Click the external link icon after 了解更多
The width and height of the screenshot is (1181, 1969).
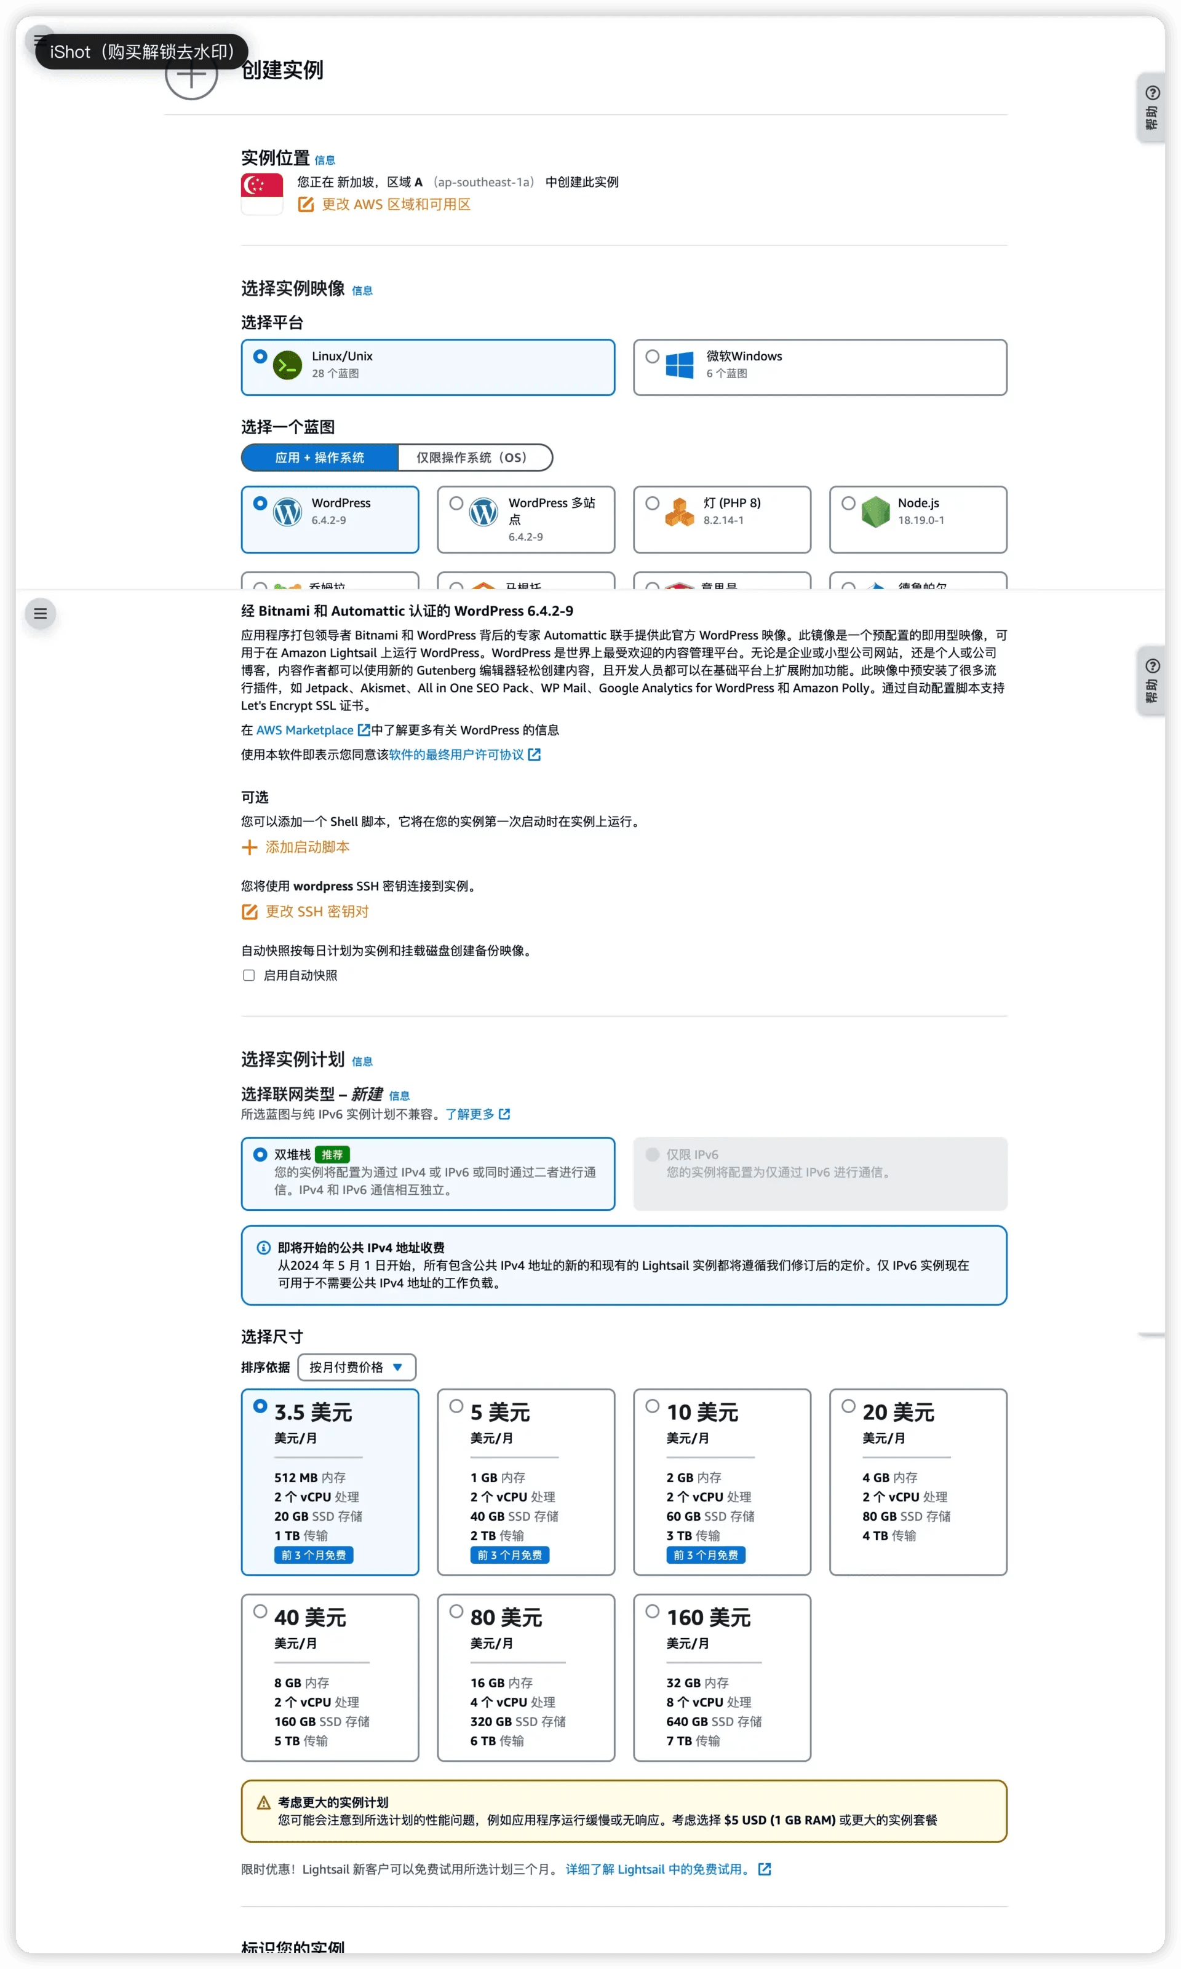pos(504,1114)
